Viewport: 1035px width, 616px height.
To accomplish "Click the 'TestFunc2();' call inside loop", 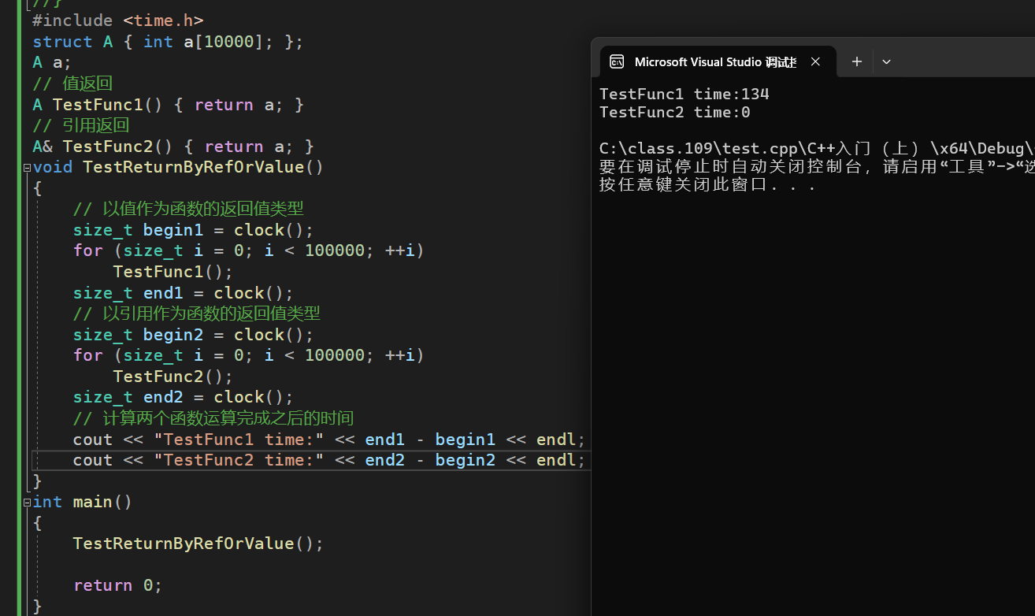I will pyautogui.click(x=173, y=377).
